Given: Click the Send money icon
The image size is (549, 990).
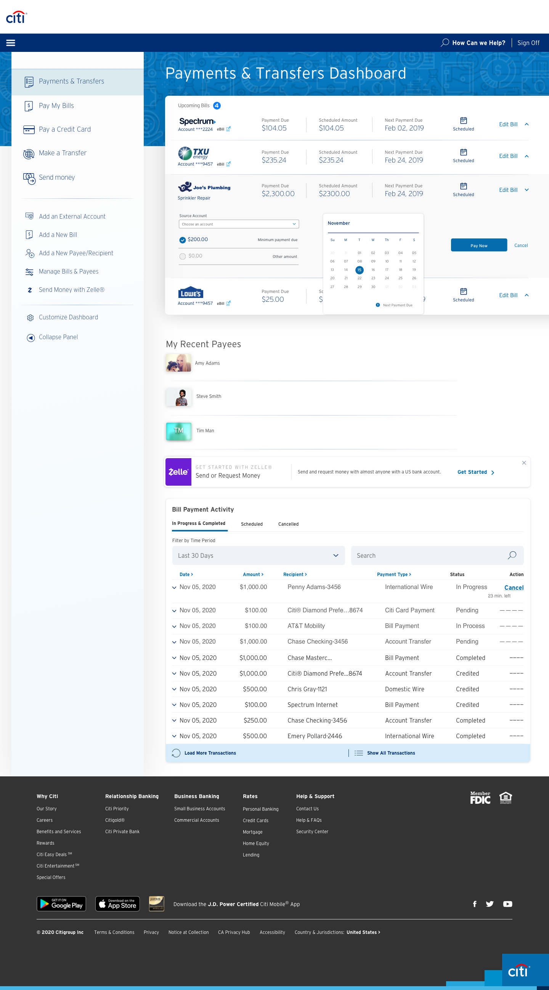Looking at the screenshot, I should [29, 178].
